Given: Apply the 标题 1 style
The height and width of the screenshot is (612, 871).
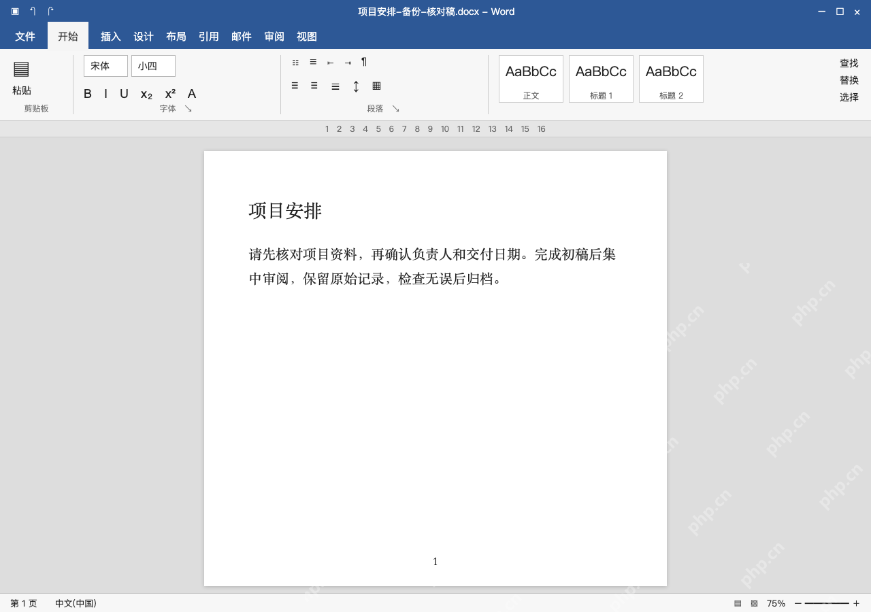Looking at the screenshot, I should (x=601, y=79).
